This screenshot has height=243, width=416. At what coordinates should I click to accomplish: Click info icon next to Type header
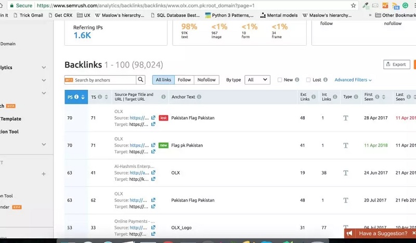[356, 97]
